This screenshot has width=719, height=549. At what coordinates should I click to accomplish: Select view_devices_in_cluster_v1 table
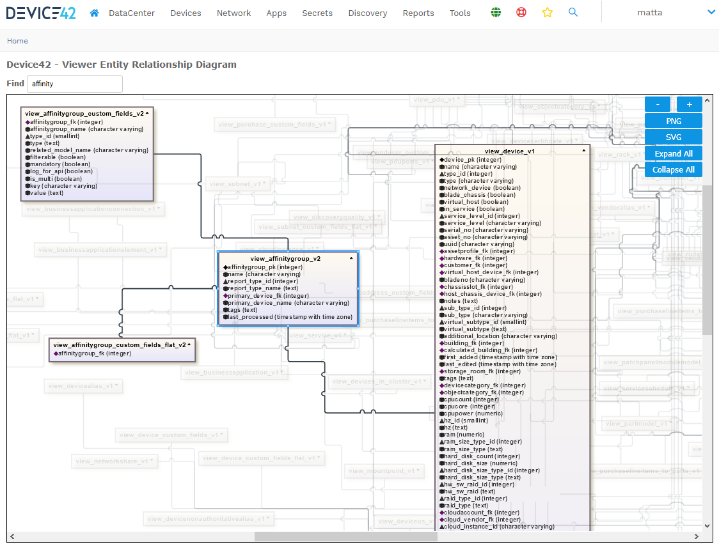pyautogui.click(x=380, y=382)
